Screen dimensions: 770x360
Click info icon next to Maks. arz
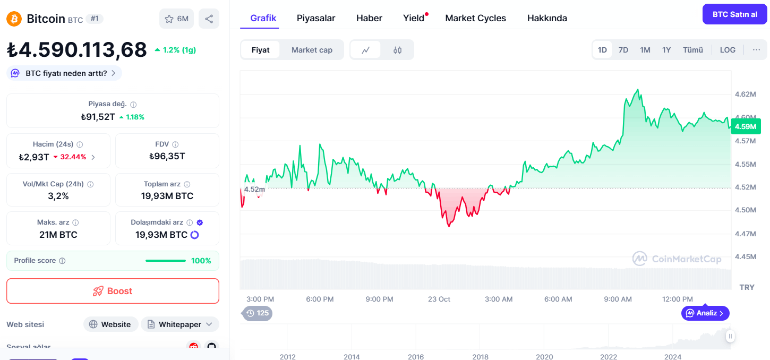tap(75, 222)
